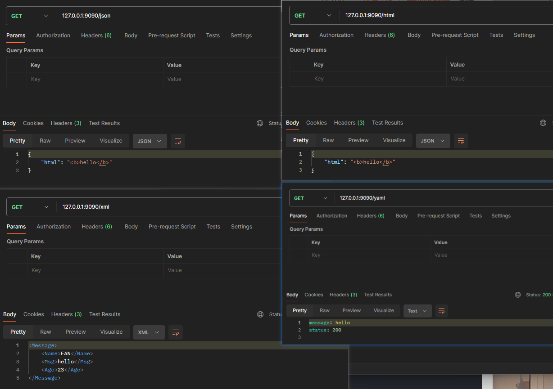553x389 pixels.
Task: Open GET method dropdown for /html request
Action: (313, 15)
